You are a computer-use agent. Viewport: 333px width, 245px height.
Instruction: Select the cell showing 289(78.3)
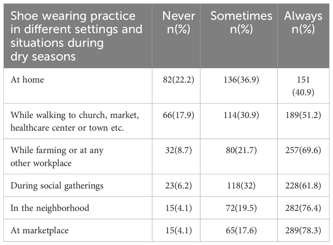point(303,231)
